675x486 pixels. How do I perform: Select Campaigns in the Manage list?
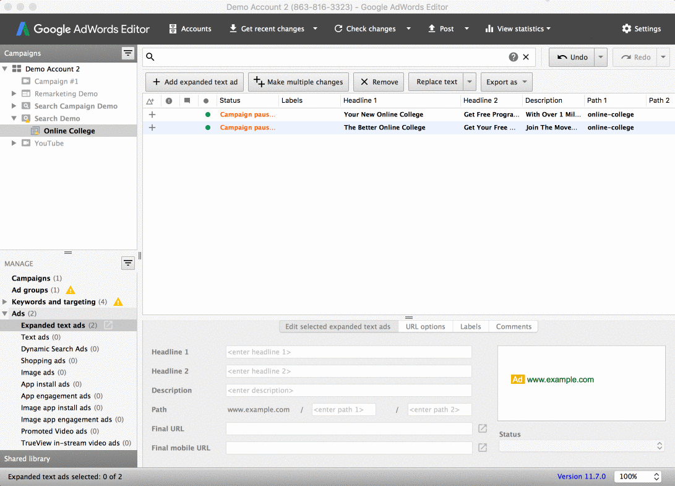[x=37, y=279]
